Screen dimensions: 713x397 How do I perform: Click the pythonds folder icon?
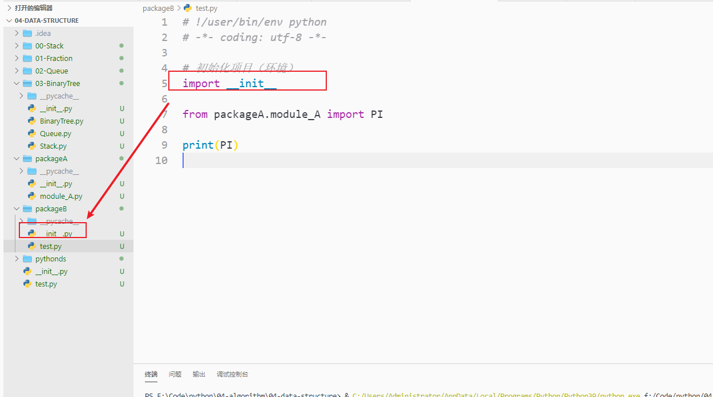point(27,259)
